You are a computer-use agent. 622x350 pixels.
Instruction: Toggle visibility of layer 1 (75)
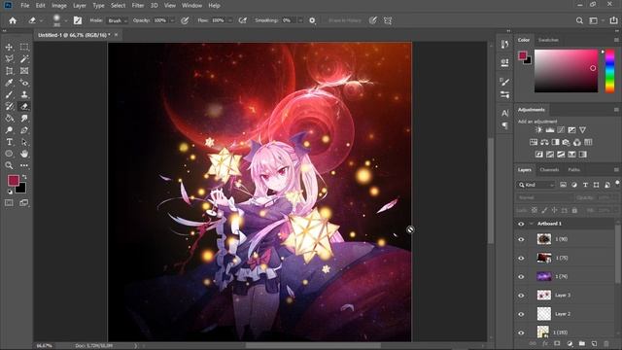(521, 258)
